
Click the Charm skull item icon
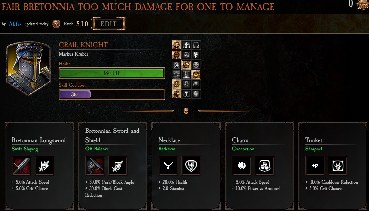[242, 166]
